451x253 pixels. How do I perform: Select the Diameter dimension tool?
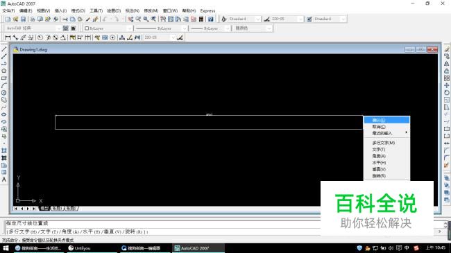click(x=56, y=37)
